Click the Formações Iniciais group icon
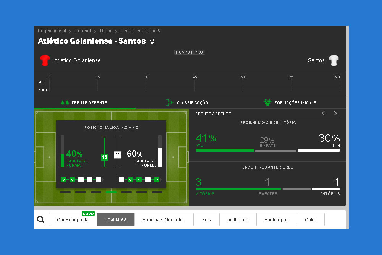 tap(267, 102)
